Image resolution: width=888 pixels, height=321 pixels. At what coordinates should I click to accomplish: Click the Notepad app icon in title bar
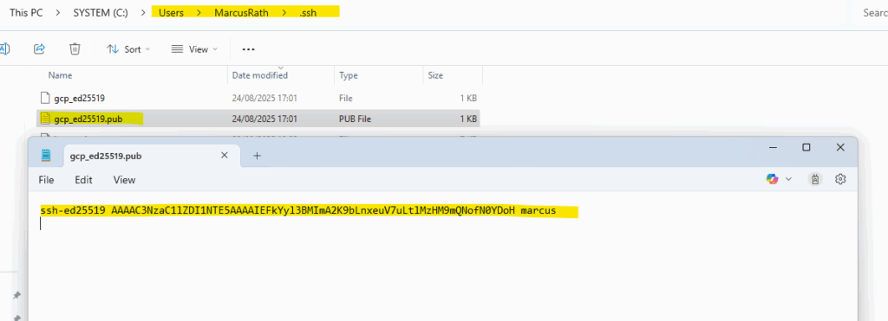point(46,156)
